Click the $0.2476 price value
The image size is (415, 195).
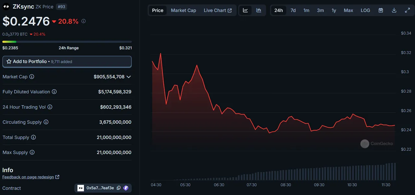click(26, 21)
